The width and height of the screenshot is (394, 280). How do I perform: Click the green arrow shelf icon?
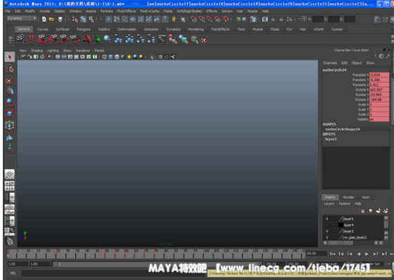tap(97, 39)
